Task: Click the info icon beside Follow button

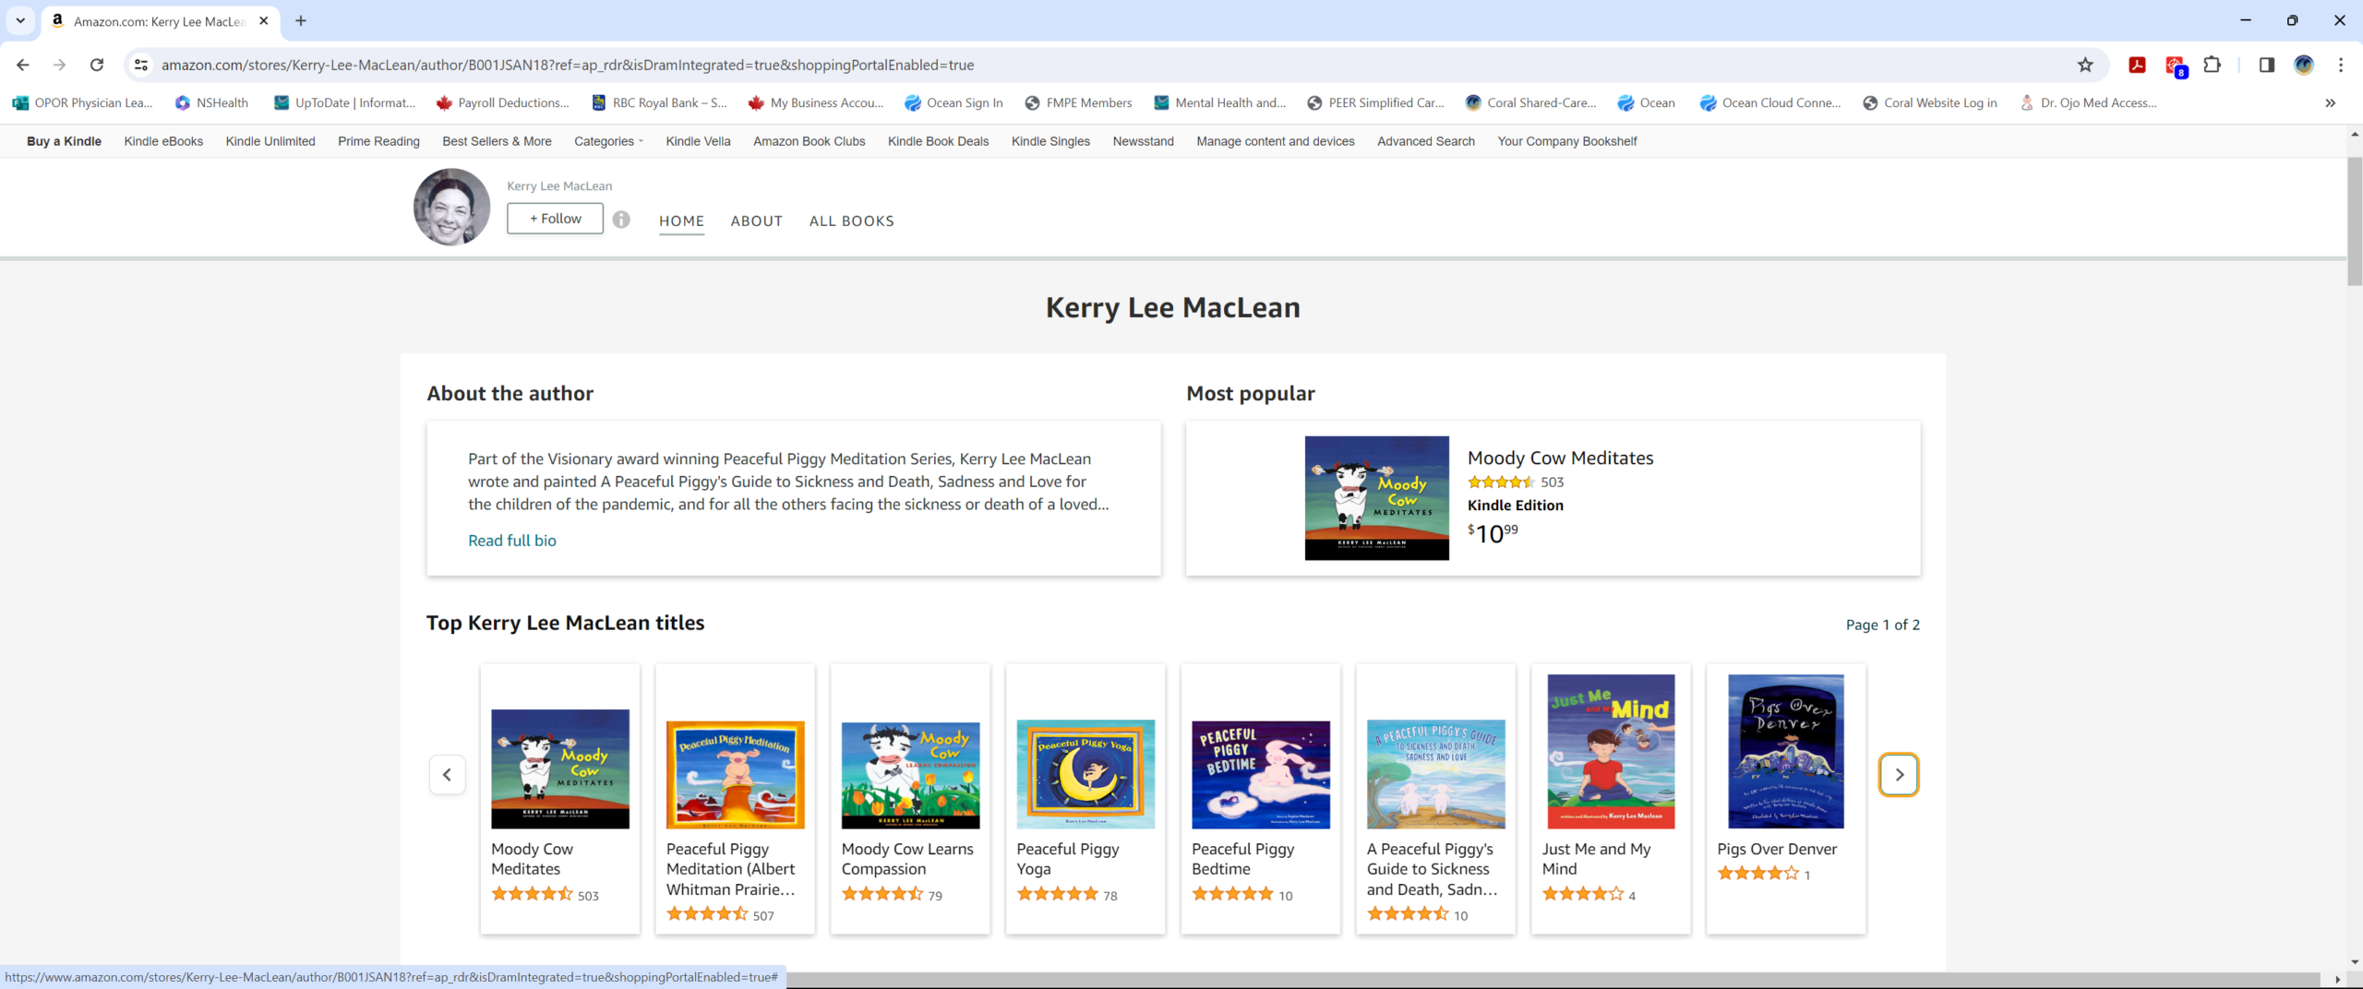Action: [621, 220]
